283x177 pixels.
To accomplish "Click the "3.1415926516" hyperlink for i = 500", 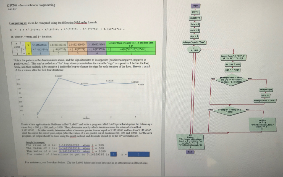I will pos(69,148).
